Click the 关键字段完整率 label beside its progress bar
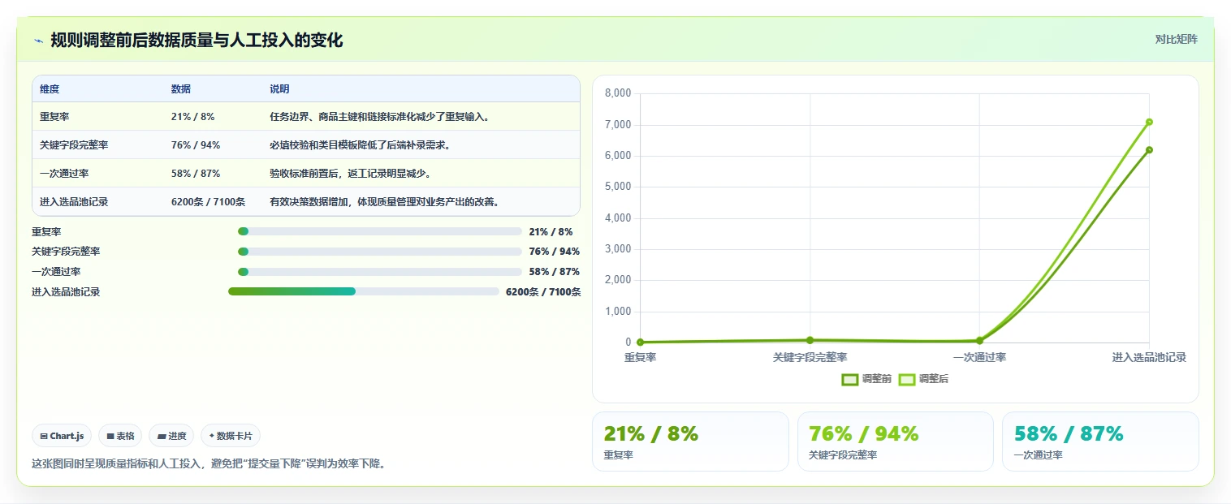 66,252
